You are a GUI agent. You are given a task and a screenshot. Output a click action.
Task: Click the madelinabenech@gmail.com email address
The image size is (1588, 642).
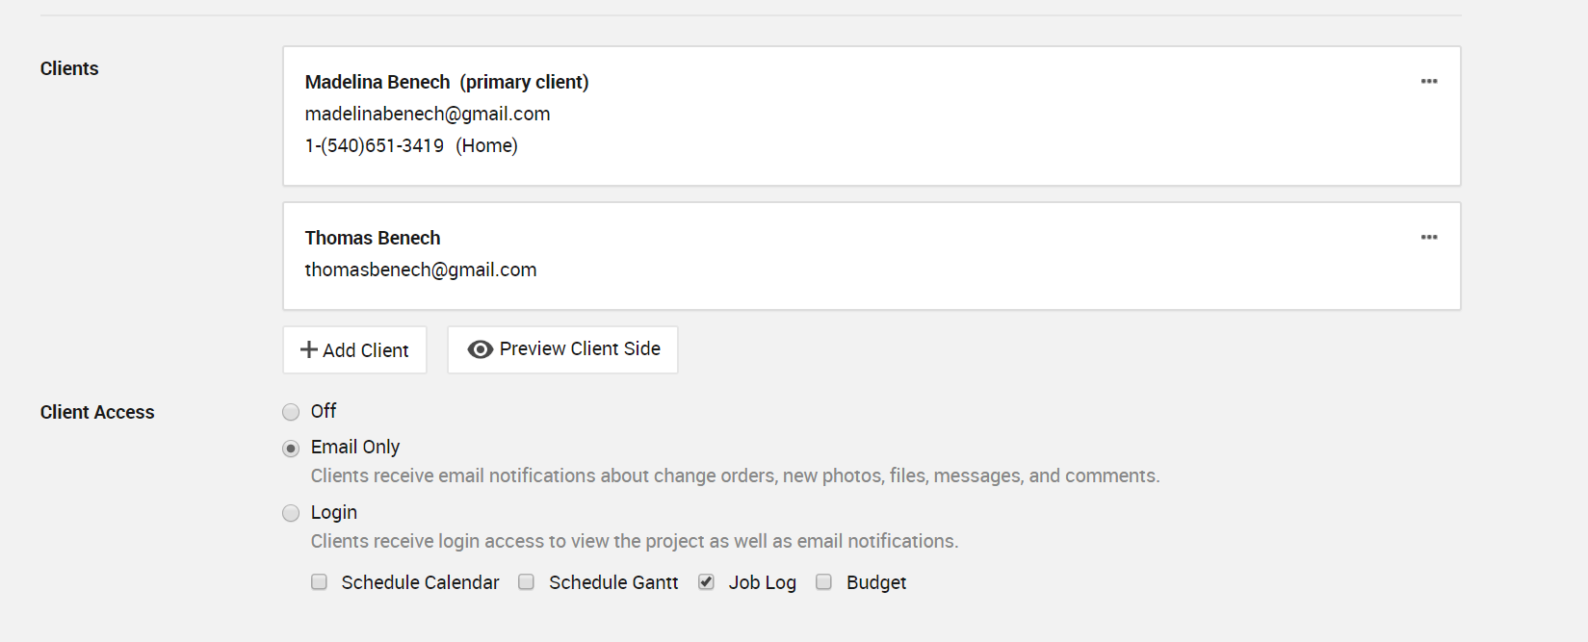(428, 114)
